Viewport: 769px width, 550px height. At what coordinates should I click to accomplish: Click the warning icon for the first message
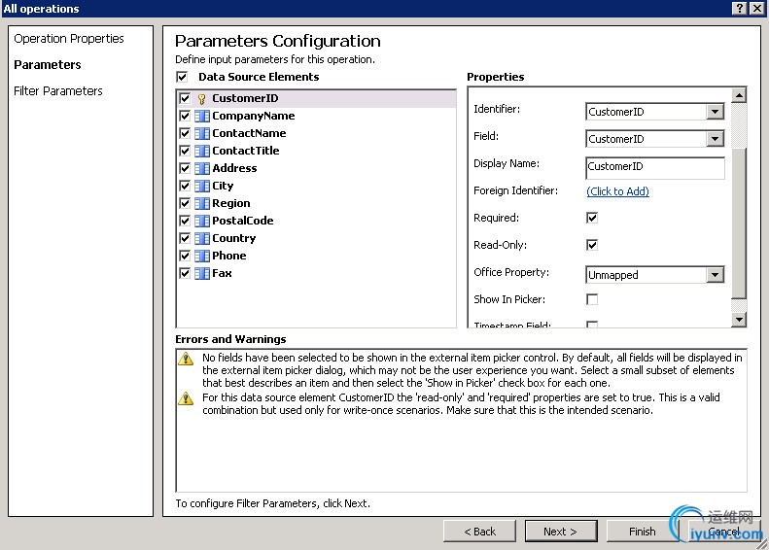point(186,359)
